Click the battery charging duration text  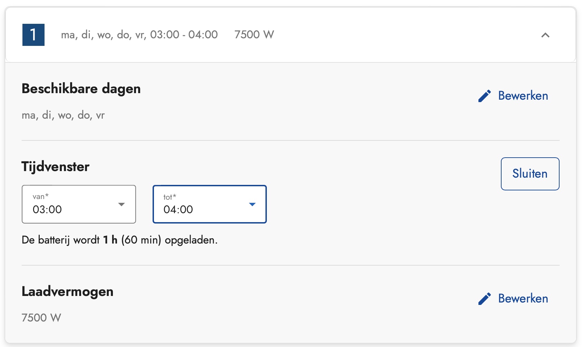pyautogui.click(x=119, y=240)
